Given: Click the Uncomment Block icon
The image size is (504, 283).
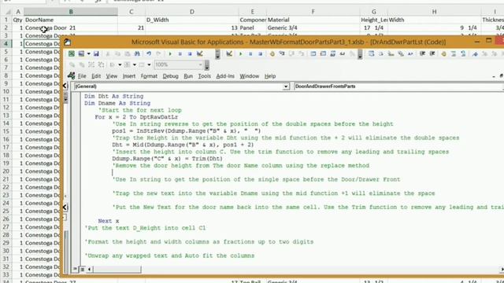Looking at the screenshot, I should click(x=463, y=53).
